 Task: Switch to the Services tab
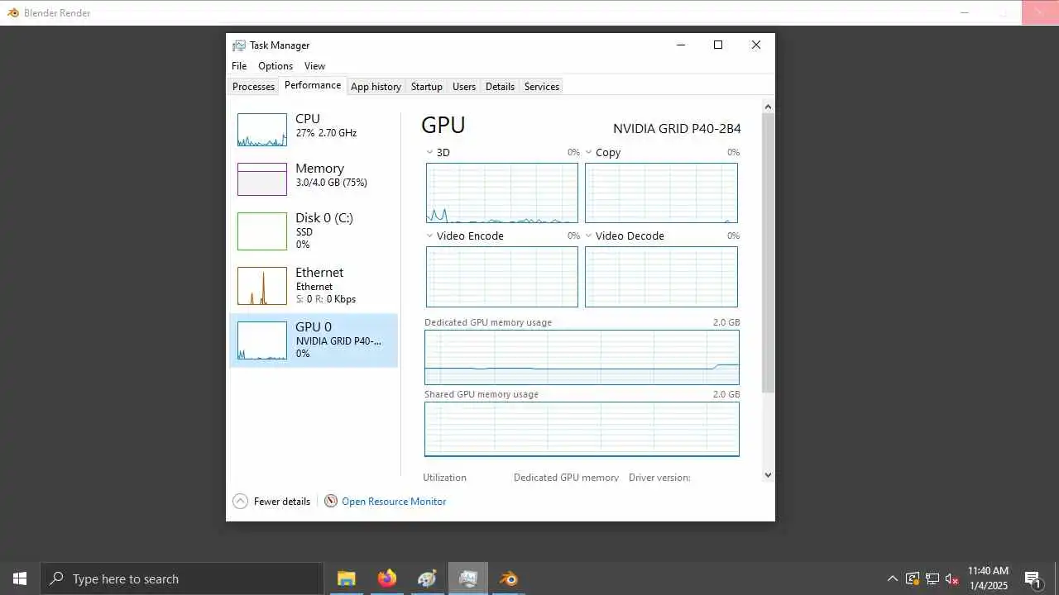tap(542, 87)
